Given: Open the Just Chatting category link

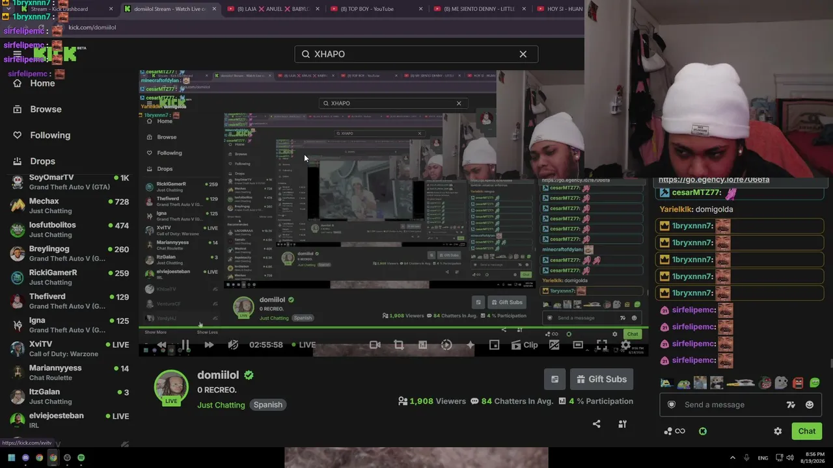Looking at the screenshot, I should click(x=221, y=405).
